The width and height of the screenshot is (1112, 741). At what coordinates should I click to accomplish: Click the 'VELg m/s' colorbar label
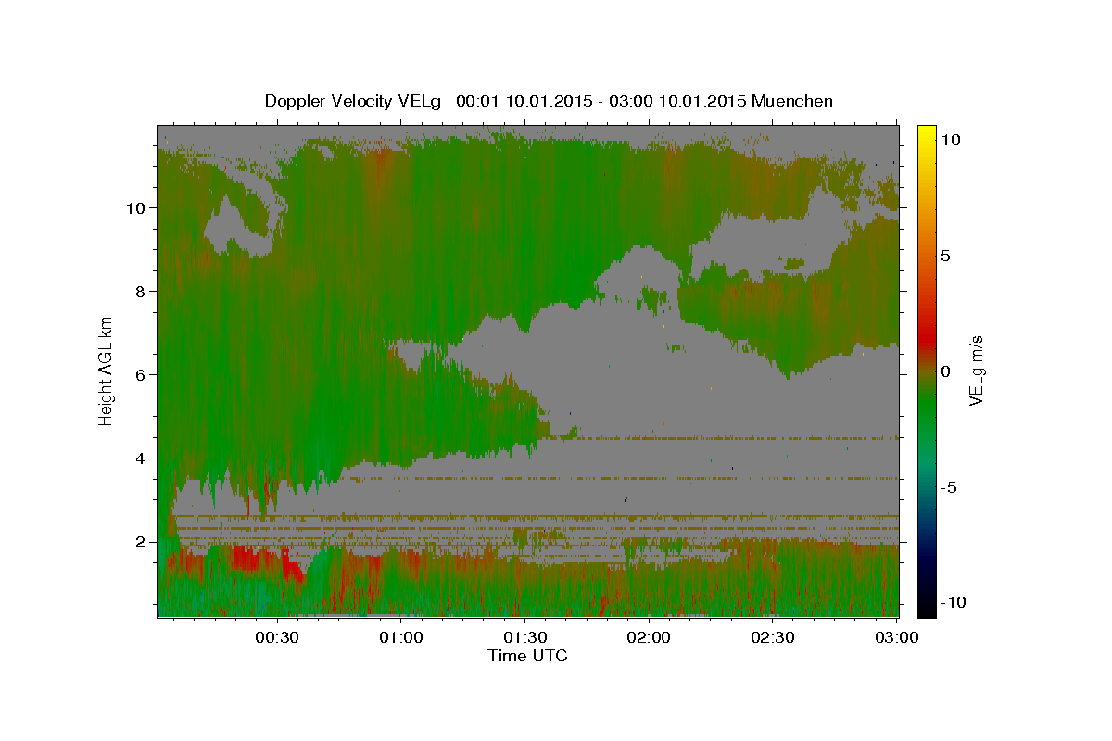pyautogui.click(x=976, y=370)
